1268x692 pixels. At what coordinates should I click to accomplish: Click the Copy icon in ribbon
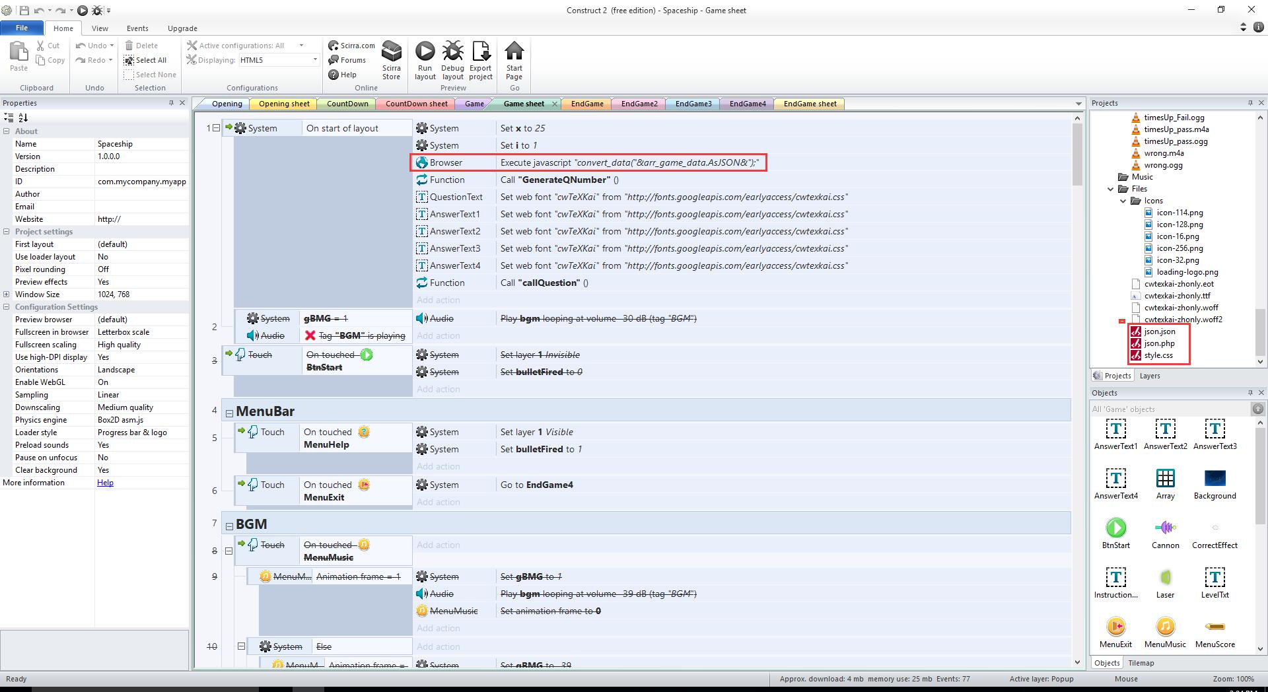(x=41, y=60)
